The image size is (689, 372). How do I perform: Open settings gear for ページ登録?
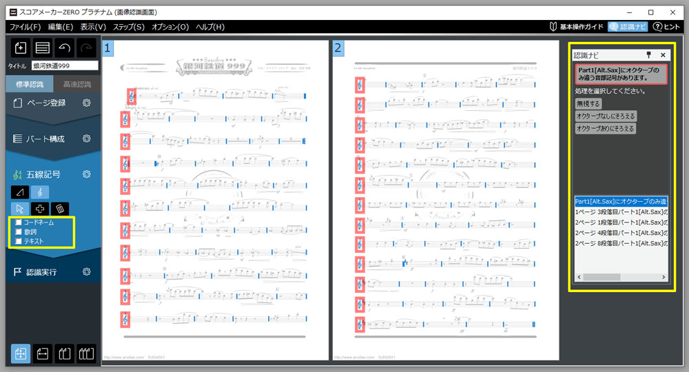pyautogui.click(x=87, y=103)
